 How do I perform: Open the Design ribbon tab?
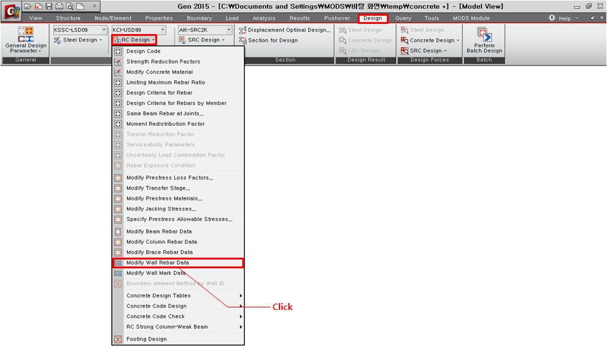(x=373, y=18)
